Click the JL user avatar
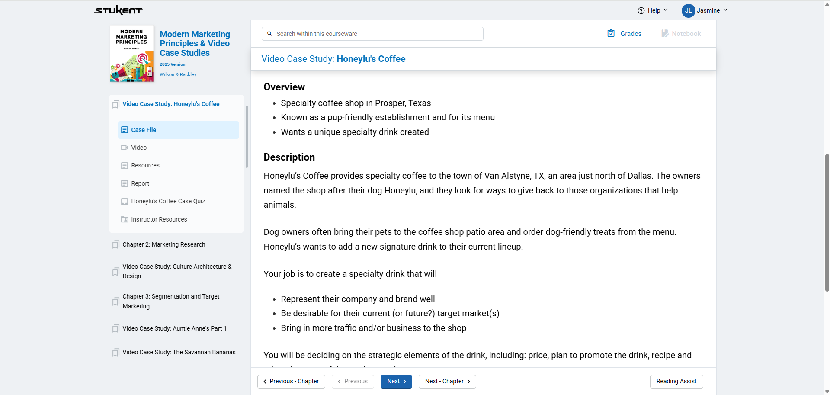 (x=688, y=10)
